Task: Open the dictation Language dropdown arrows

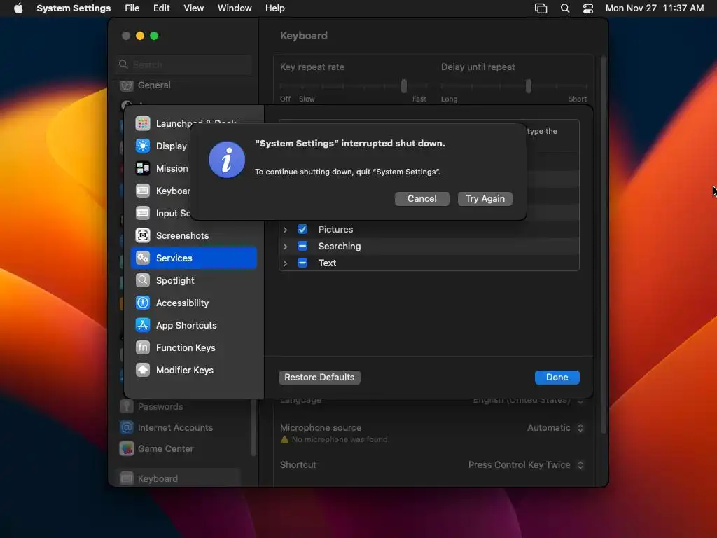Action: point(580,401)
